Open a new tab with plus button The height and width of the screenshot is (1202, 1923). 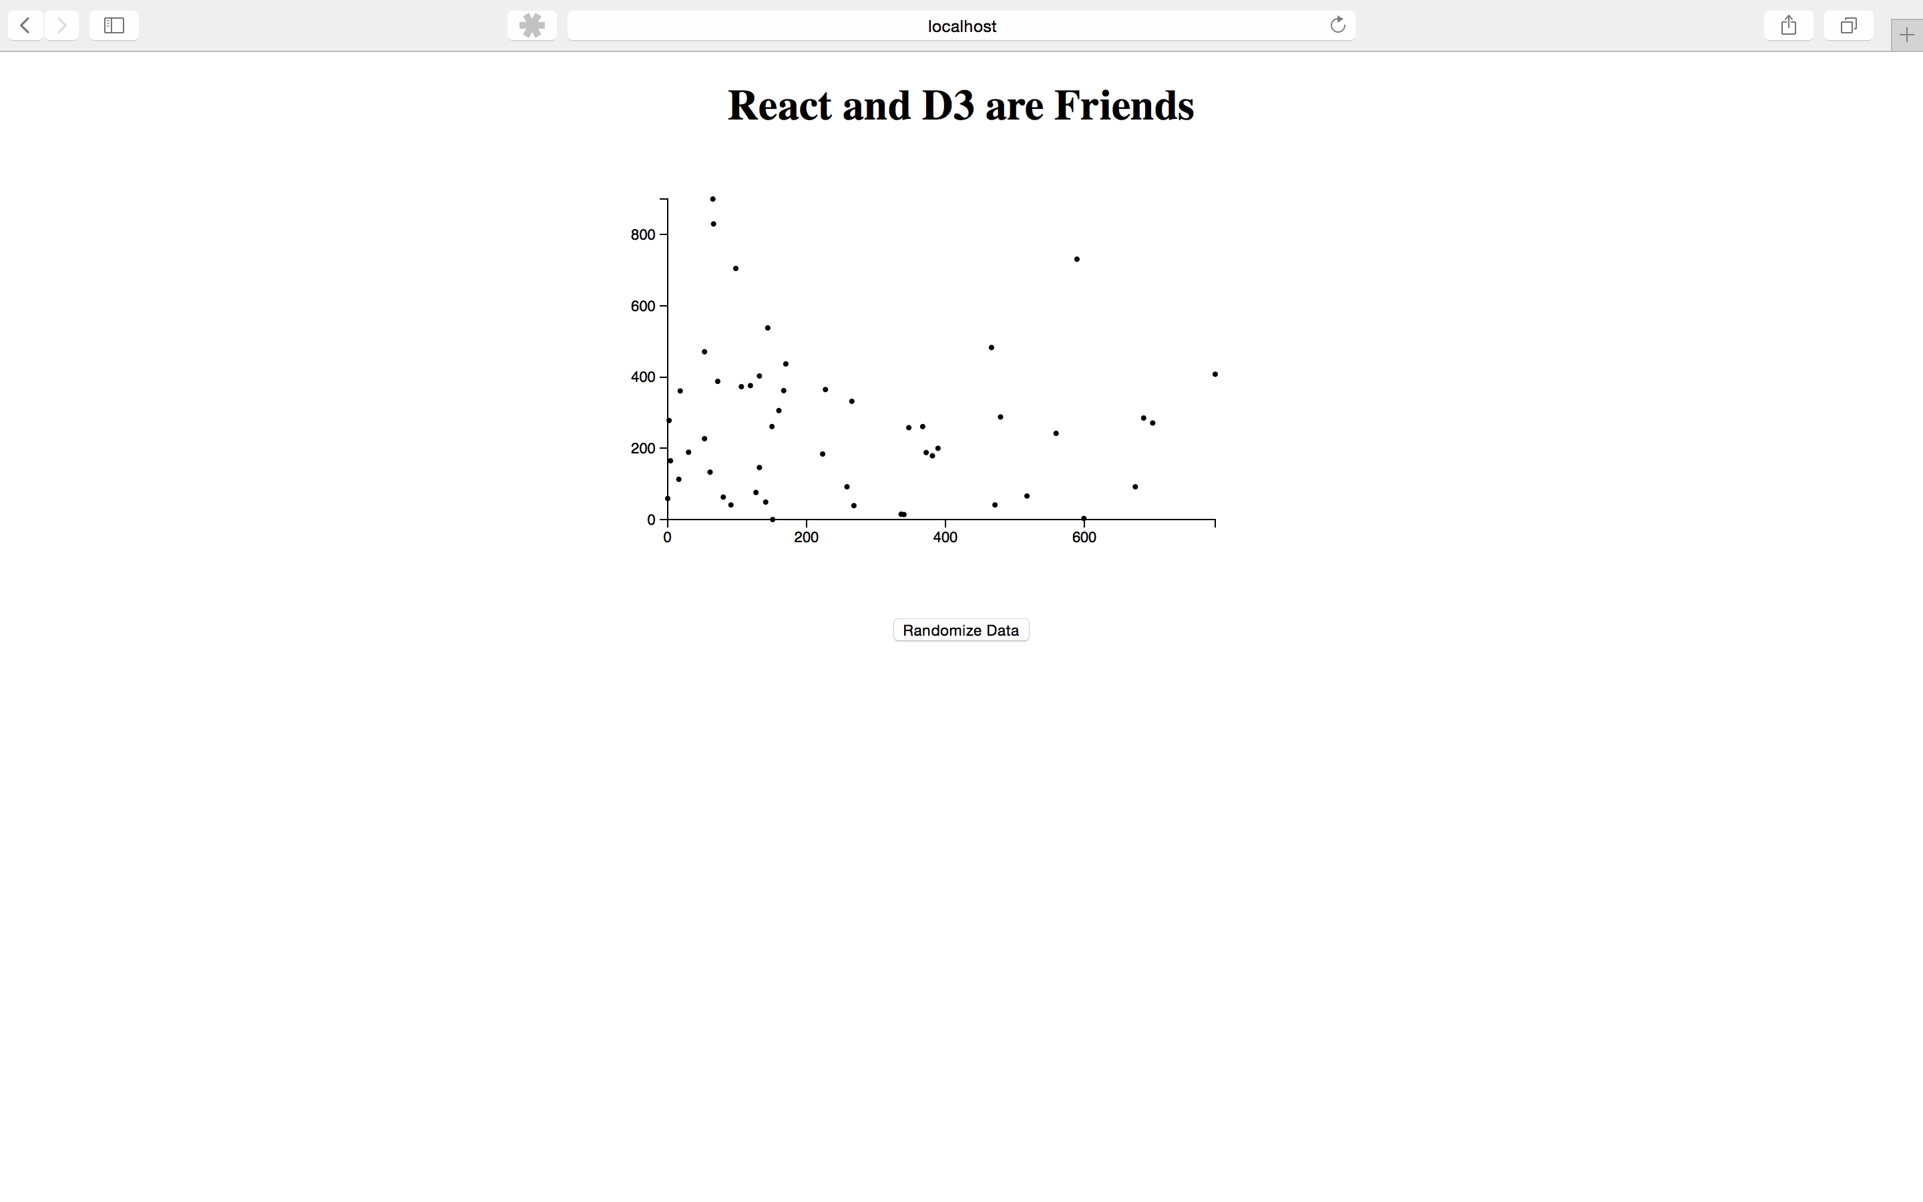(x=1906, y=35)
